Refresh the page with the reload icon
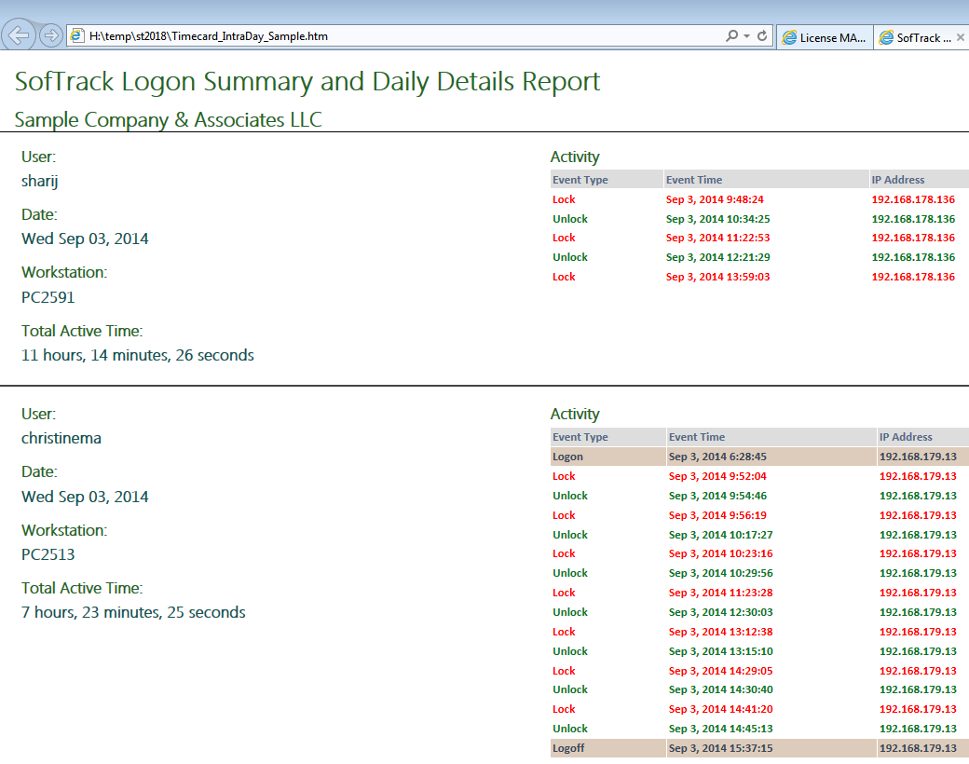Screen dimensions: 969x764 point(762,36)
